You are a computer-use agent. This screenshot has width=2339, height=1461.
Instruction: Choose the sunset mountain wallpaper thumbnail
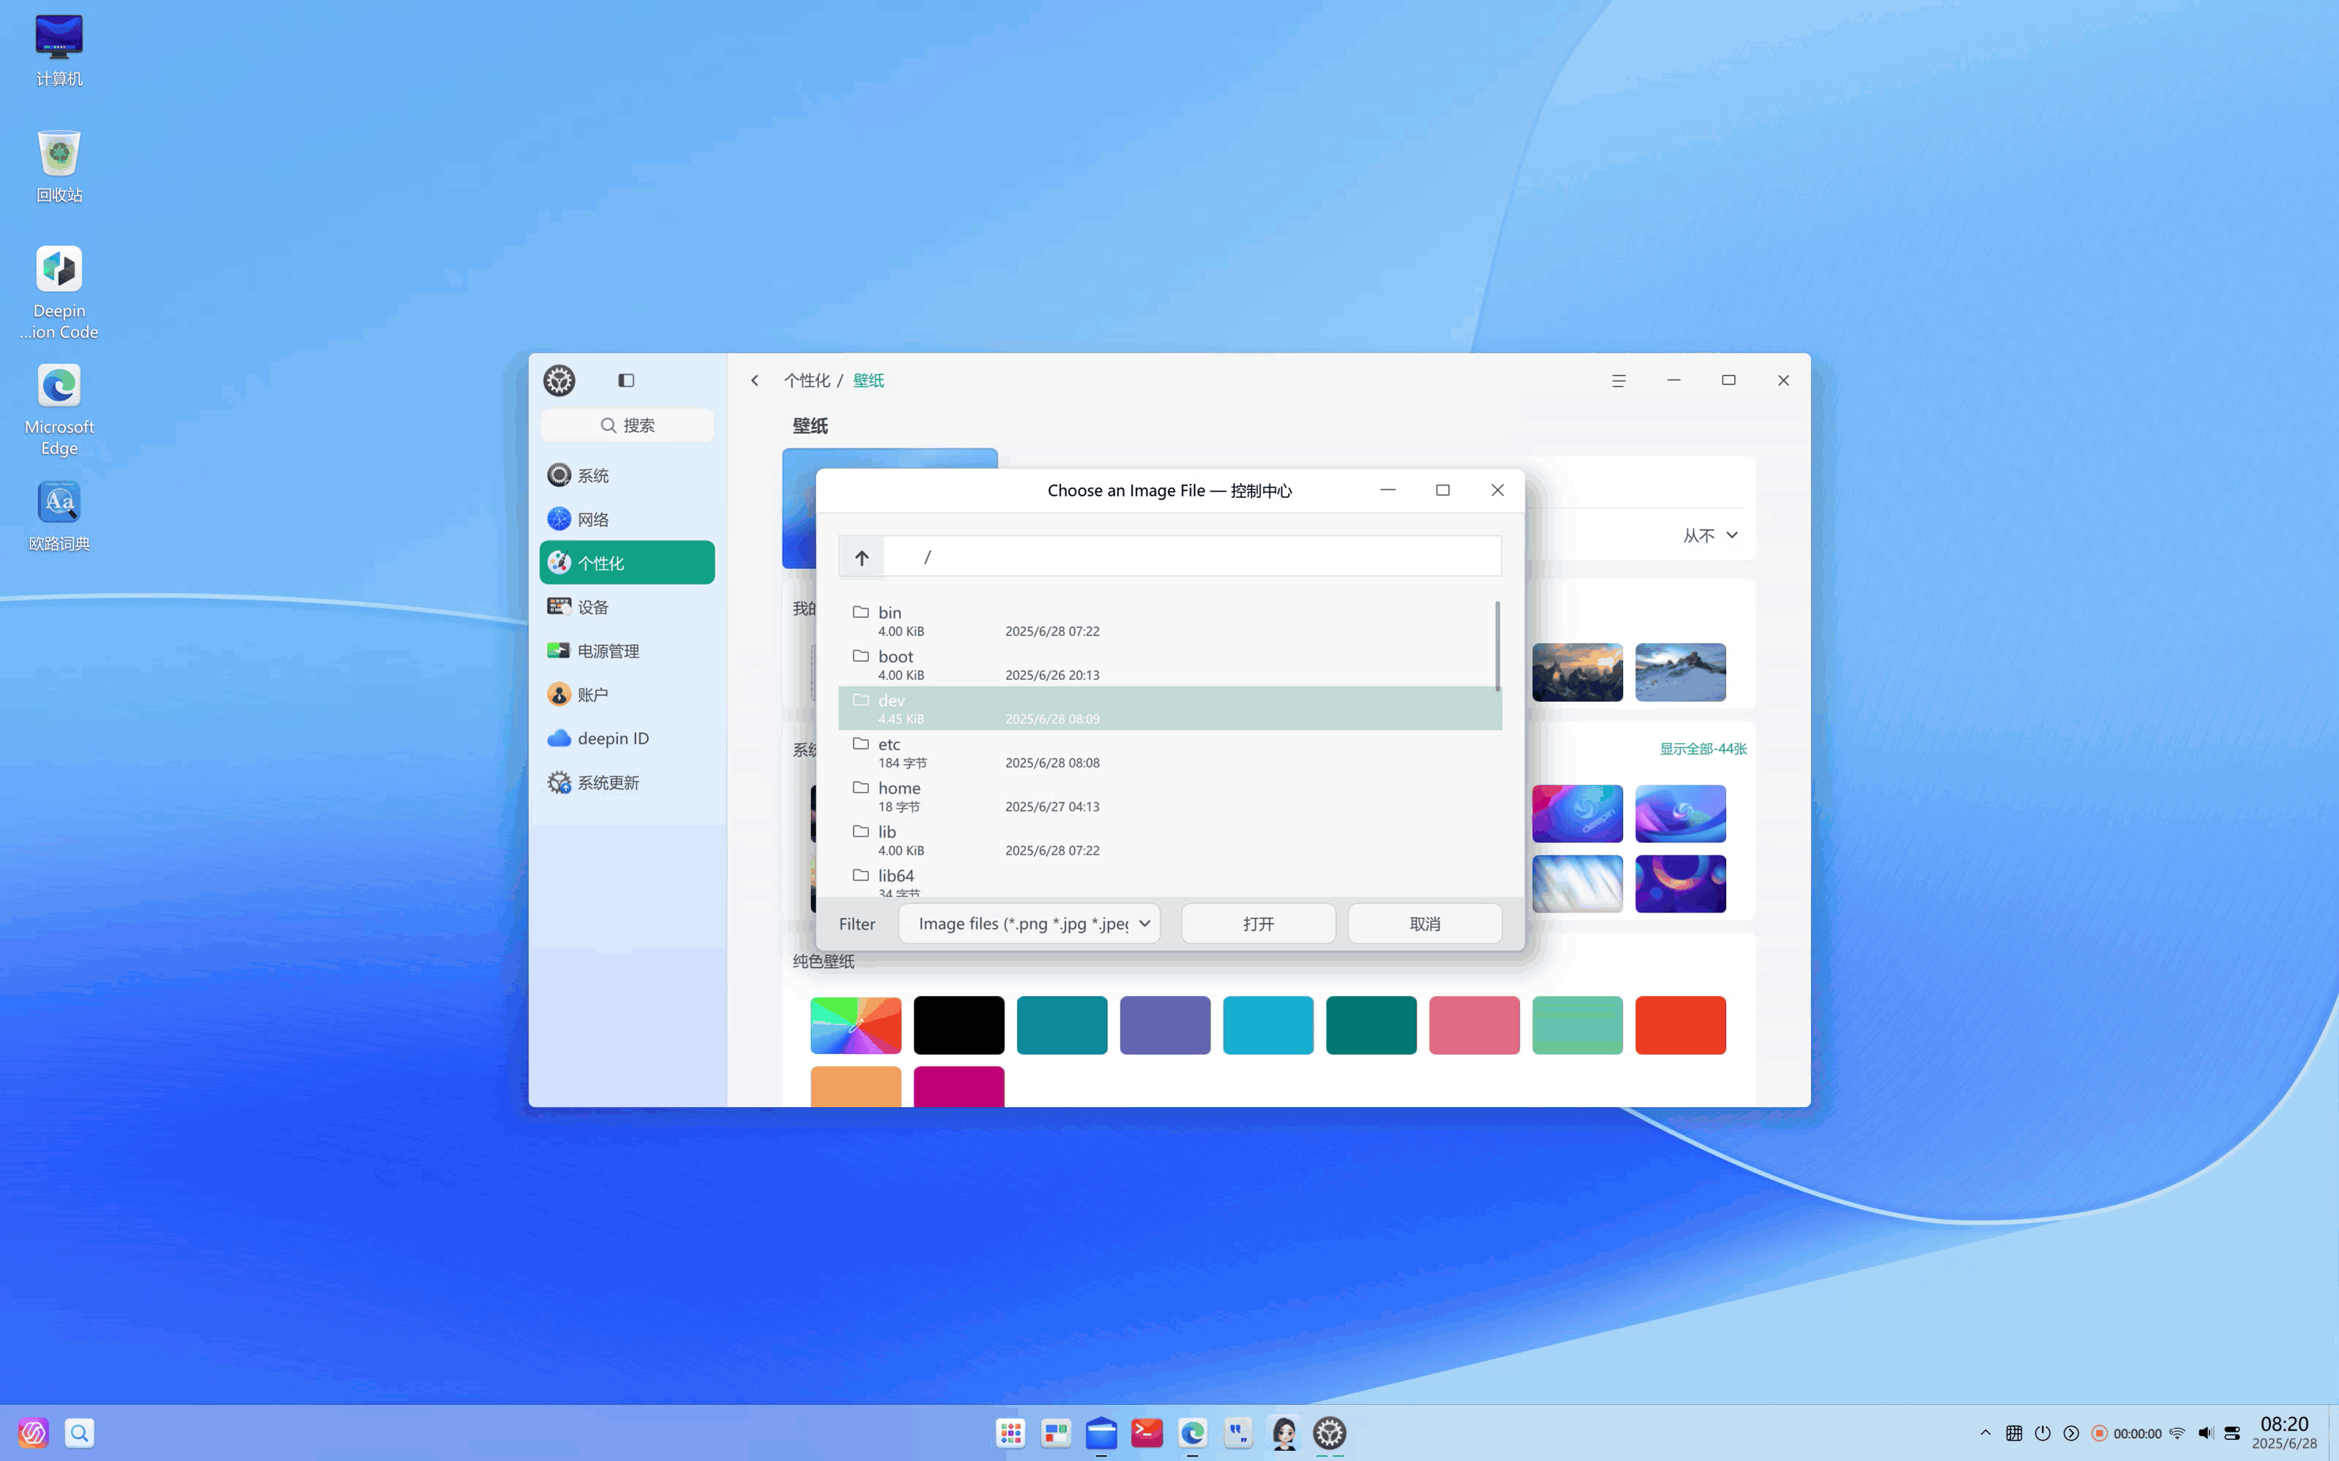(1578, 671)
